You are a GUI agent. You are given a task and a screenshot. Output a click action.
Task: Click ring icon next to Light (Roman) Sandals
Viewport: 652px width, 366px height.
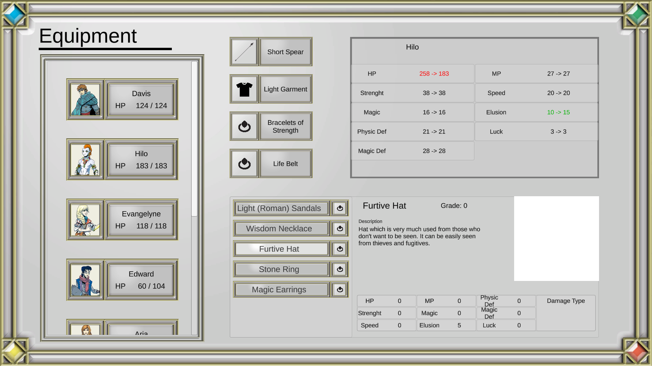(340, 208)
